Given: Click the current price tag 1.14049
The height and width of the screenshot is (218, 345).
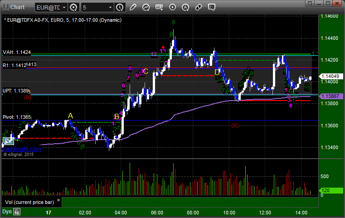Looking at the screenshot, I should tap(330, 76).
